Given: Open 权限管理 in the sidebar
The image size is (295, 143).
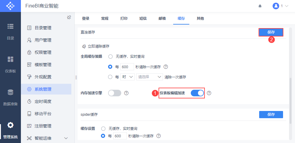Looking at the screenshot, I should (43, 52).
